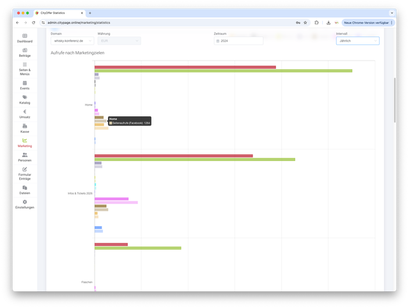The width and height of the screenshot is (409, 308).
Task: Click Neue Chrome-Version verfügbar button
Action: click(x=367, y=22)
